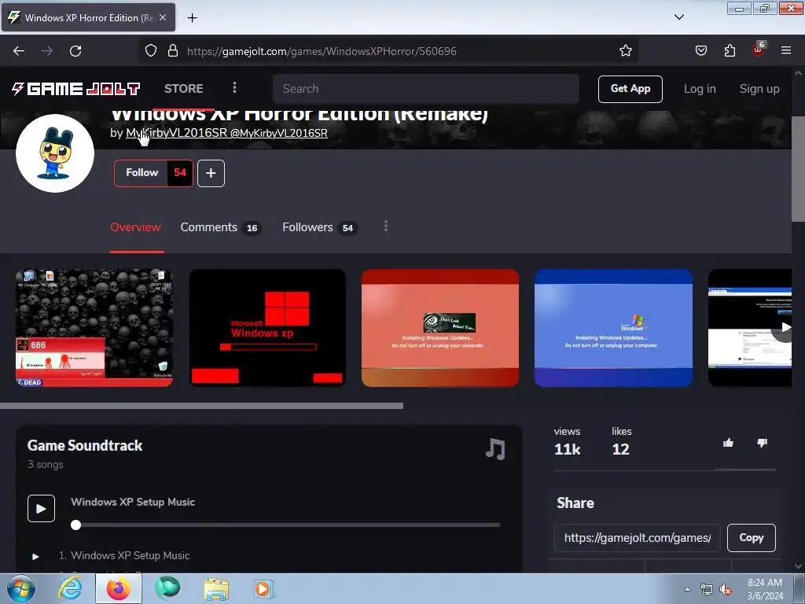Open the more options dots beside STORE
The height and width of the screenshot is (604, 805).
tap(234, 88)
